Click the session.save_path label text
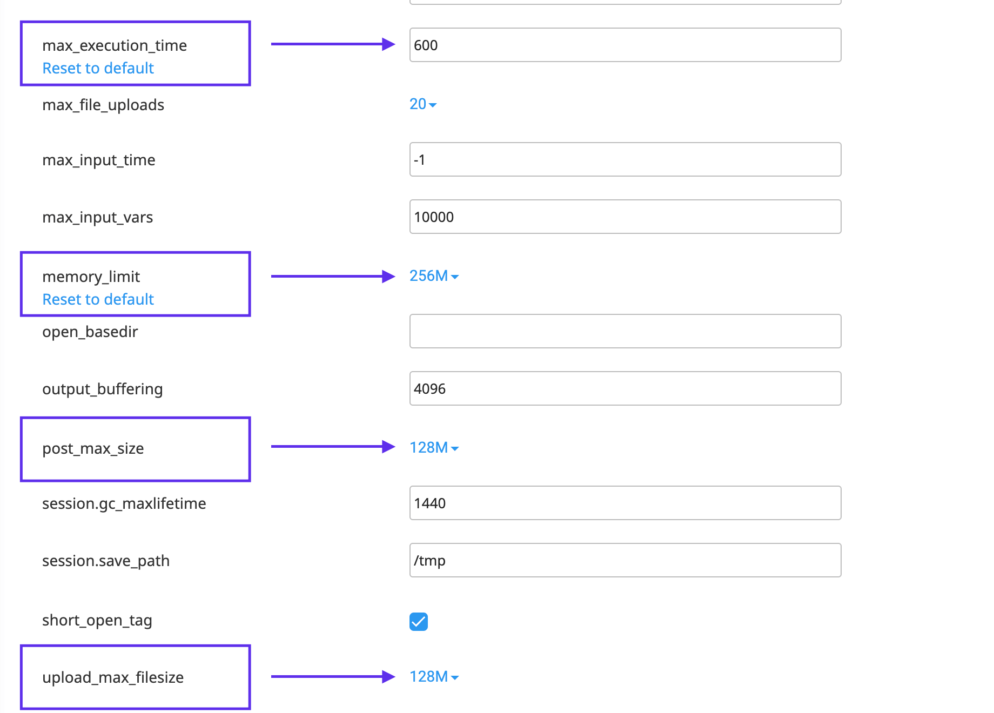Viewport: 994px width, 713px height. click(x=106, y=561)
